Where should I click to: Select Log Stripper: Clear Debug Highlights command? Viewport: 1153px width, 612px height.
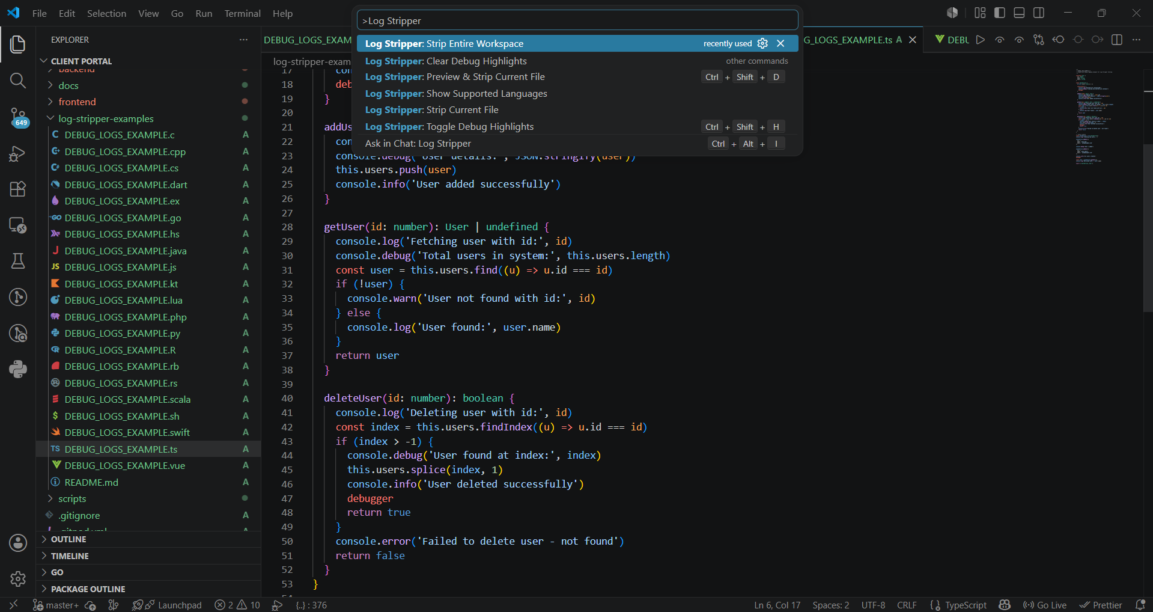(x=577, y=61)
